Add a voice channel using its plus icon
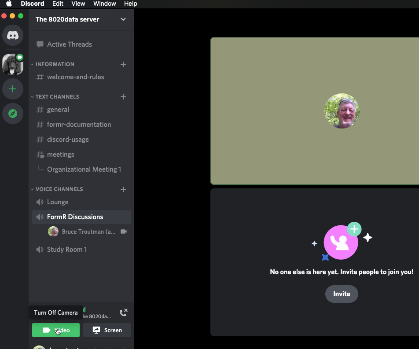 [123, 189]
